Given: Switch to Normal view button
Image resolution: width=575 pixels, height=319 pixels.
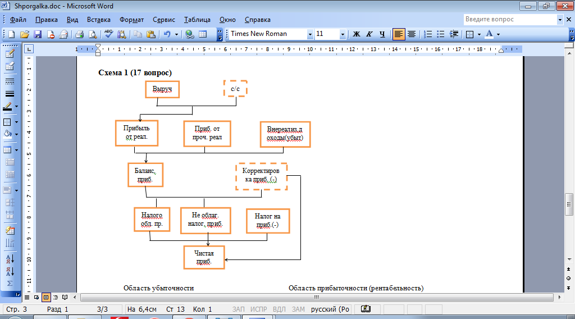Looking at the screenshot, I should 27,297.
